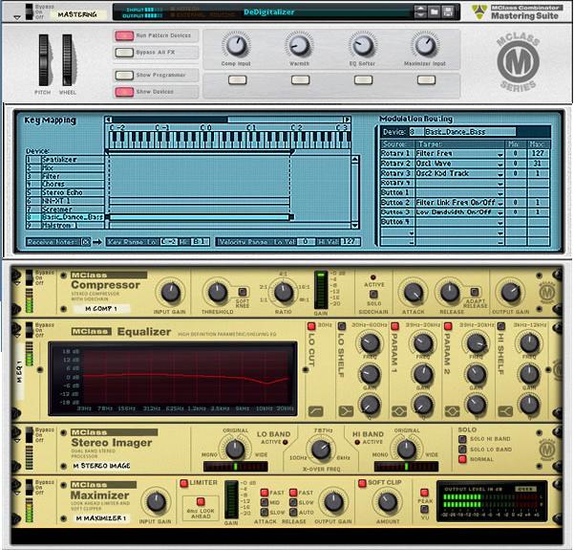Toggle the Maximizer Soft Clip button
The height and width of the screenshot is (550, 574).
(362, 483)
